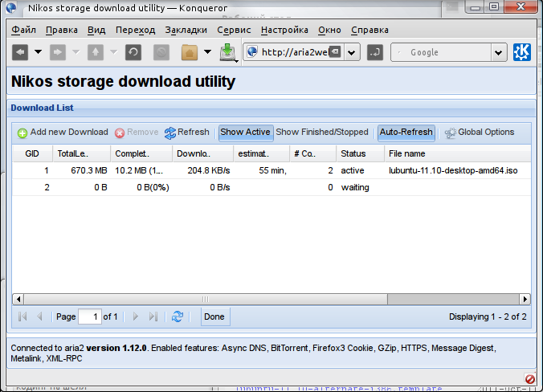
Task: Go to next page icon in paging bar
Action: click(136, 316)
